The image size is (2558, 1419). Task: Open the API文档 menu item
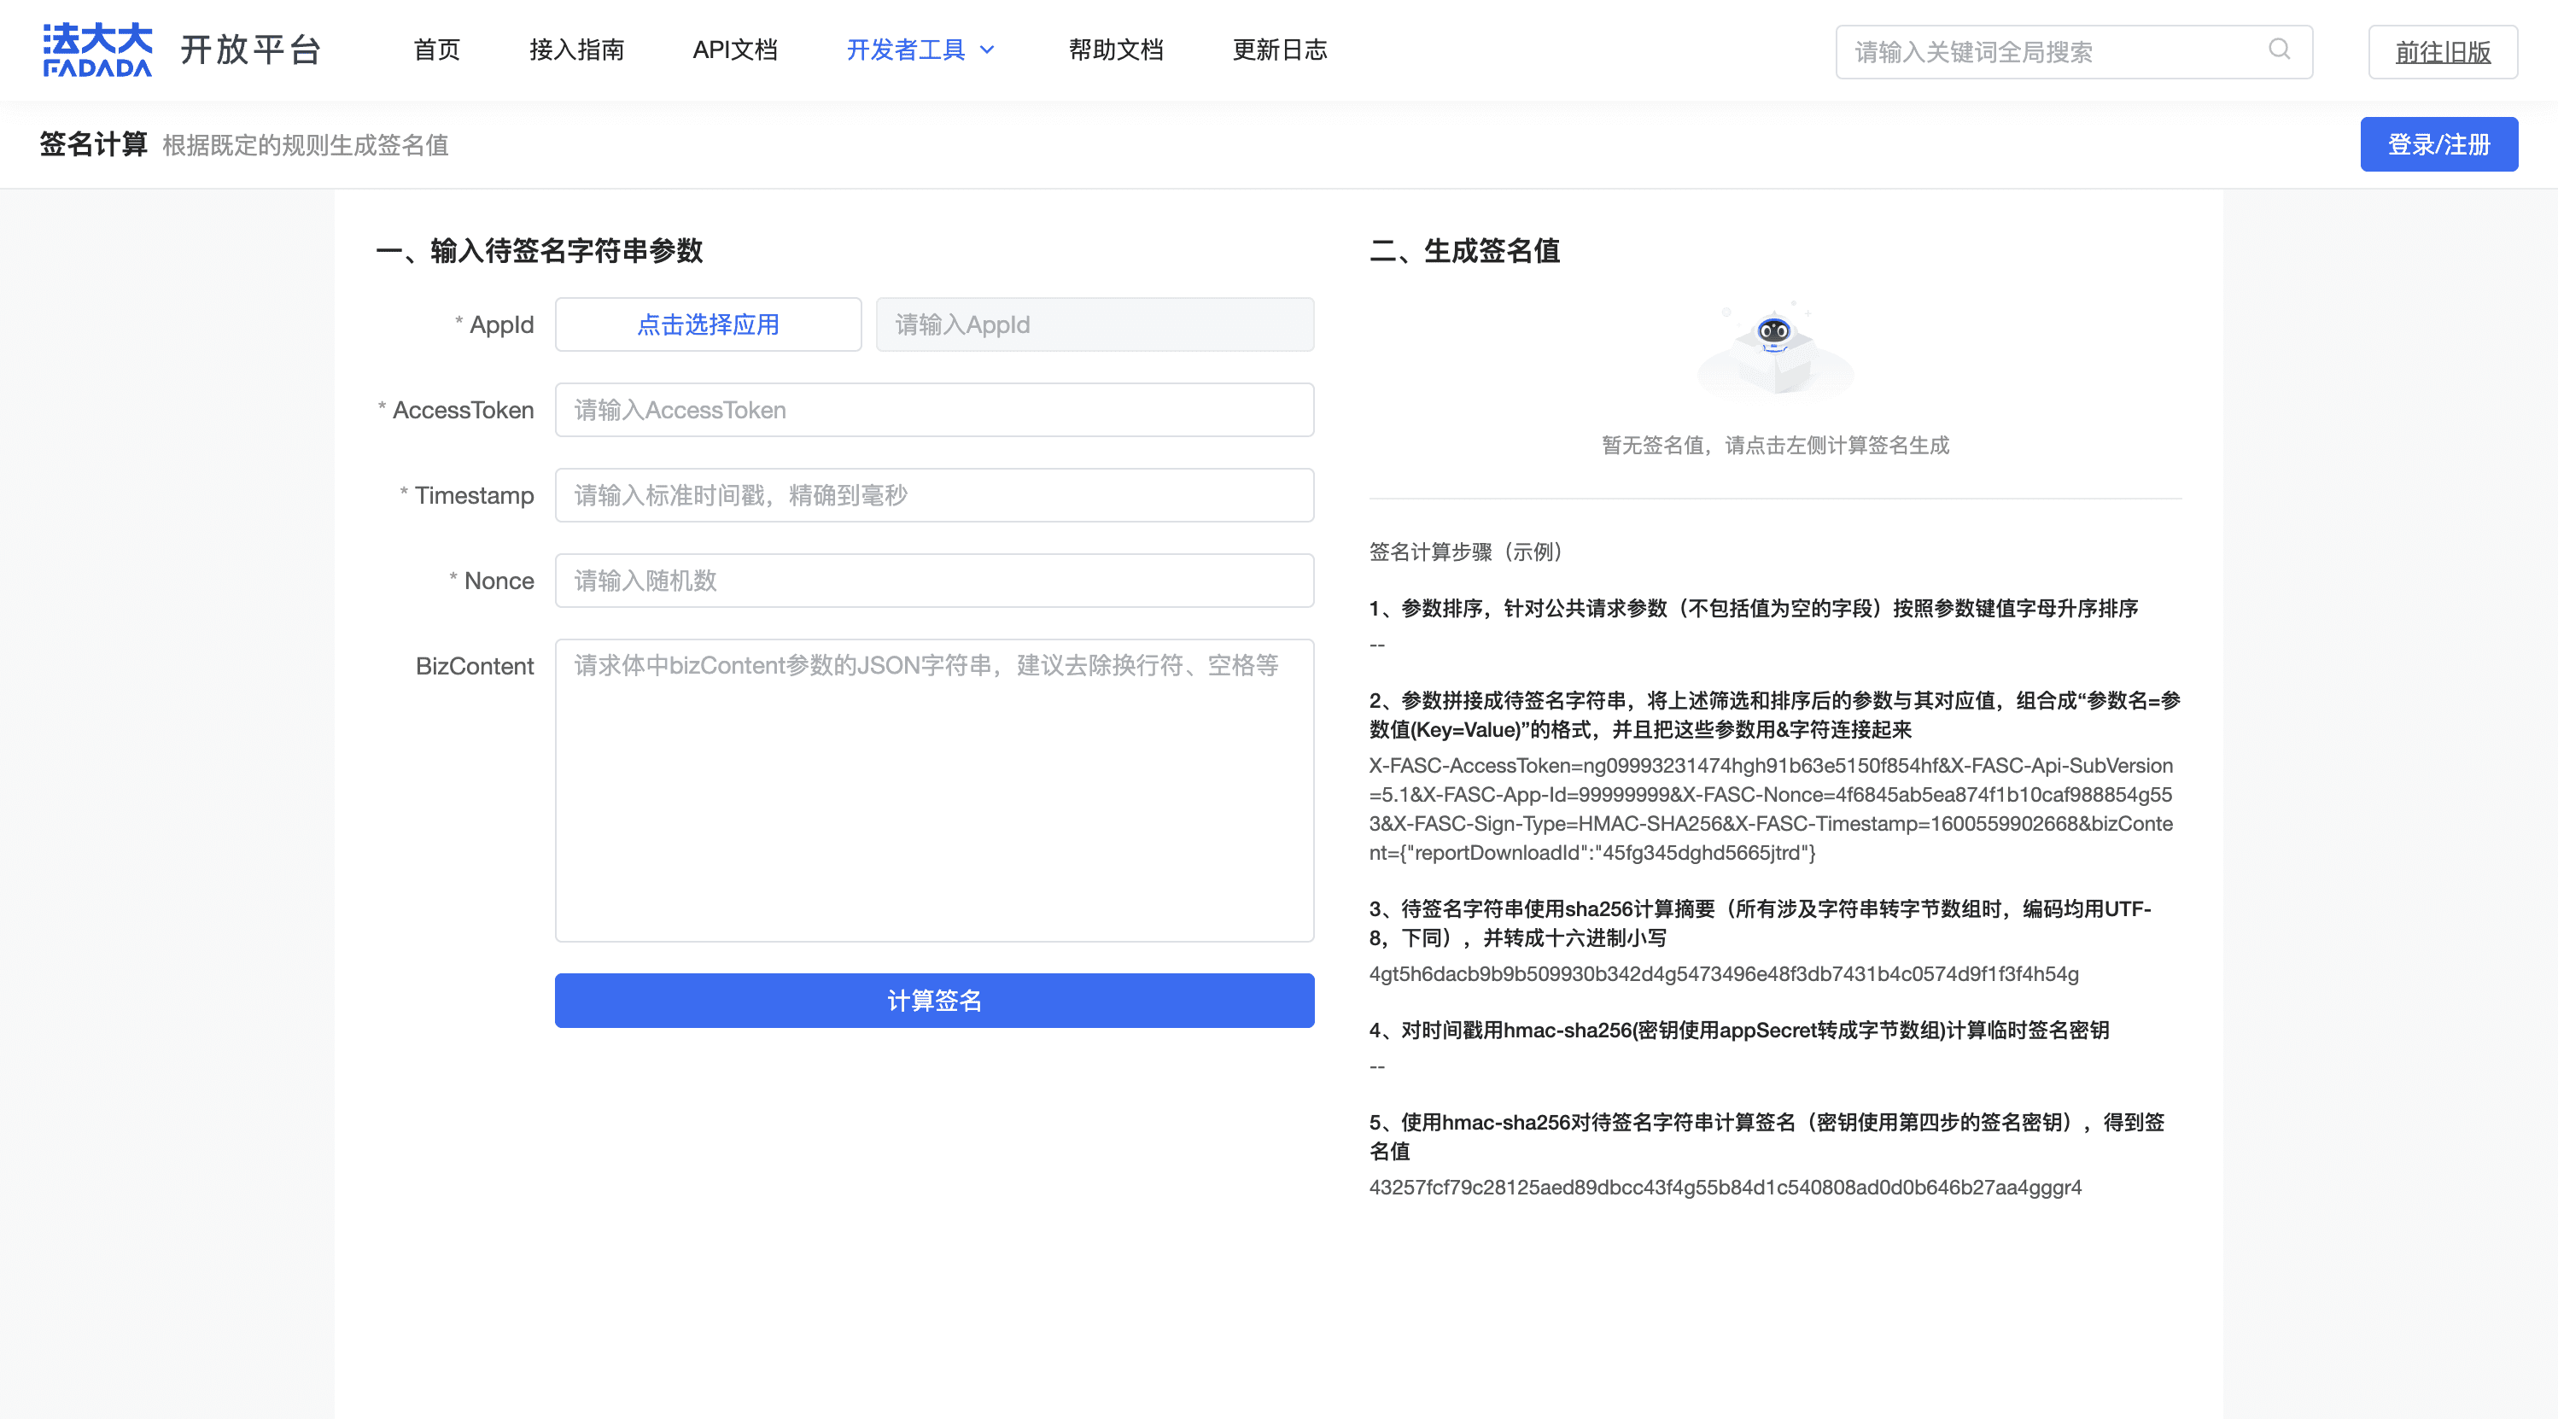point(735,50)
